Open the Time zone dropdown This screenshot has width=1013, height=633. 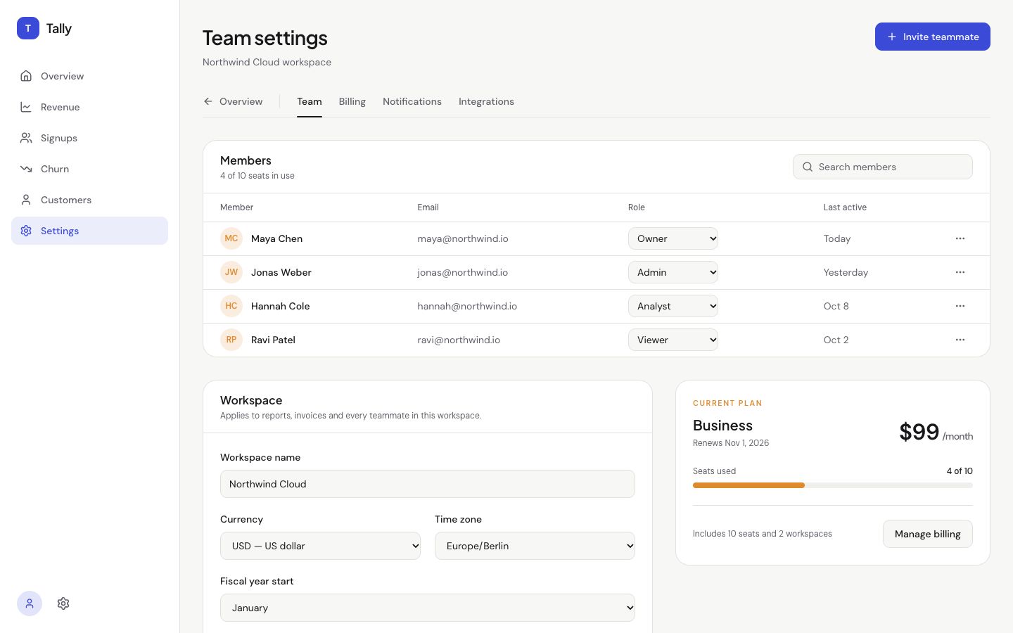[535, 546]
